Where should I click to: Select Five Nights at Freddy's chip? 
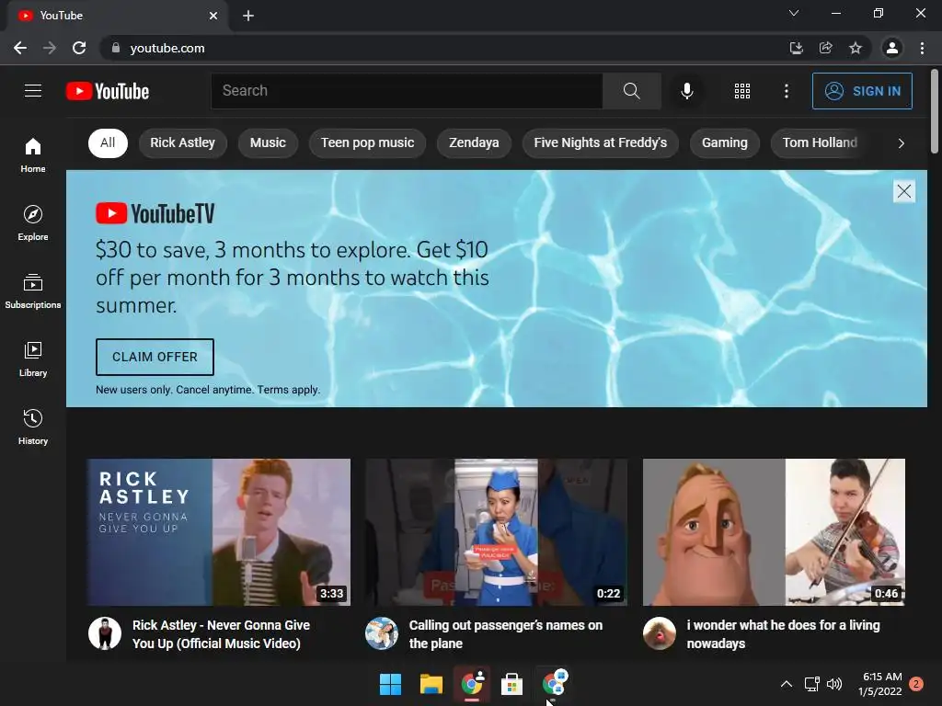(x=600, y=142)
